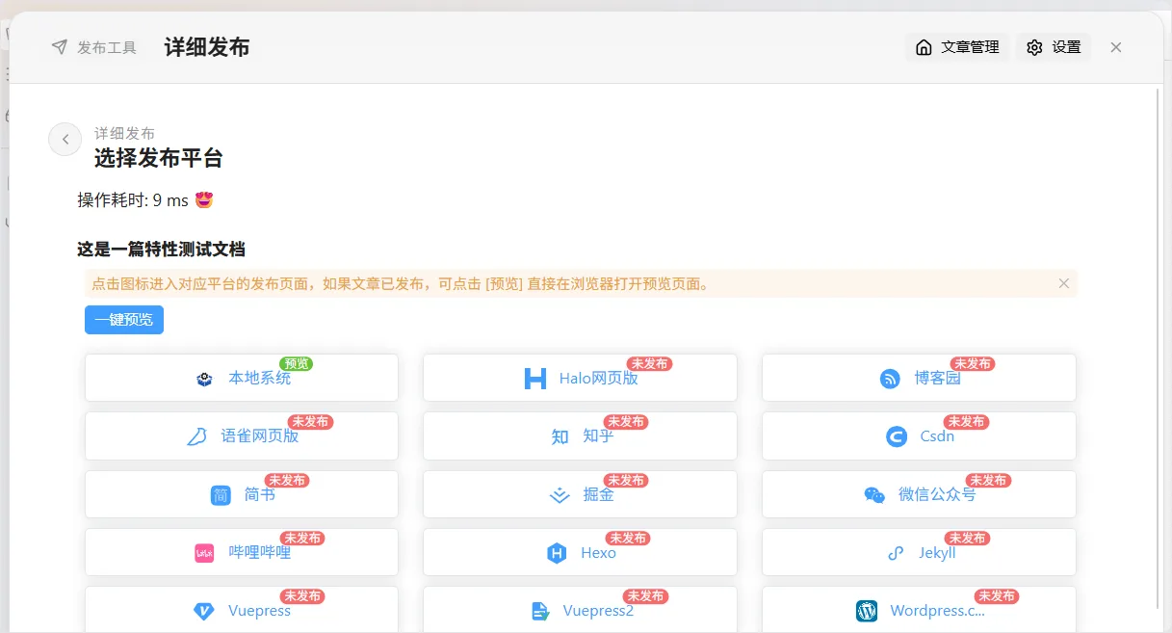The width and height of the screenshot is (1172, 633).
Task: Open 哔哩哔哩 platform link text
Action: [x=260, y=553]
